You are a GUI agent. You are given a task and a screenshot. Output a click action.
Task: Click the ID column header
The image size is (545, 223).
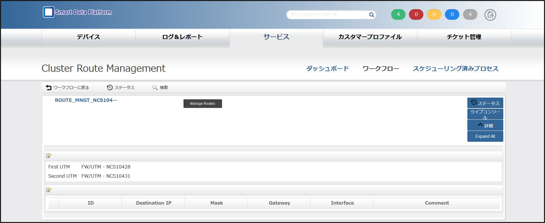tap(91, 203)
